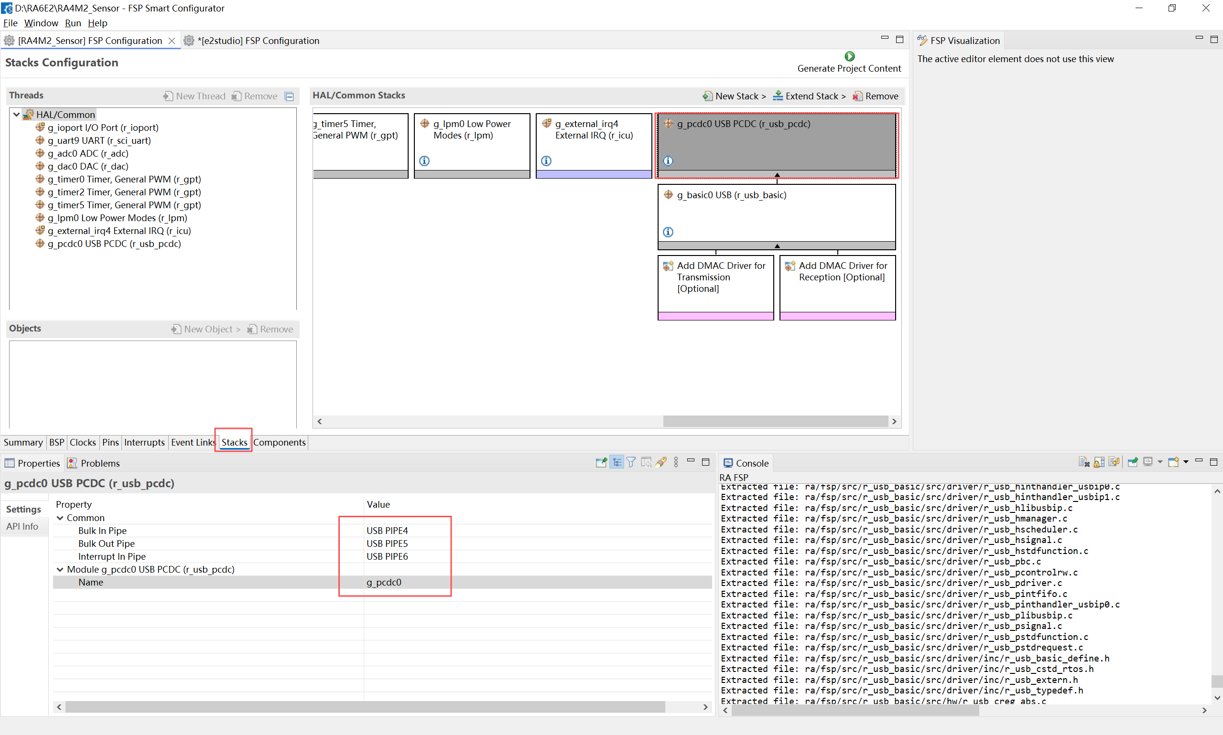1223x735 pixels.
Task: Click the HAL/Common Stacks horizontal scrollbar thumb
Action: (x=776, y=422)
